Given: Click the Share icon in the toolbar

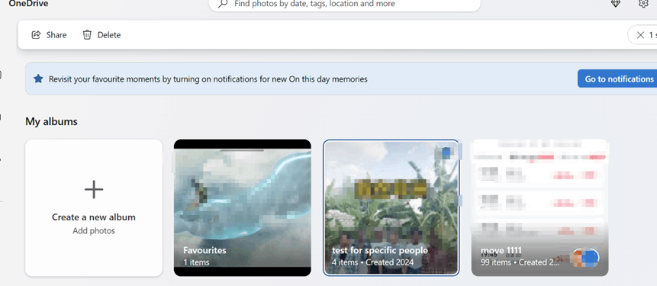Looking at the screenshot, I should [36, 35].
